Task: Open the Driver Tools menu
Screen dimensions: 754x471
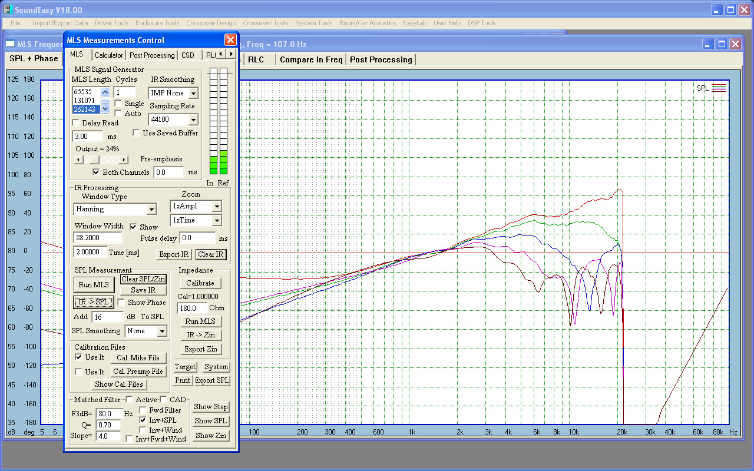Action: (112, 23)
